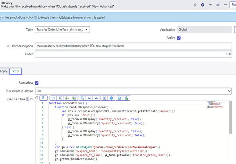Click the format code icon
236x164 pixels.
coord(60,98)
